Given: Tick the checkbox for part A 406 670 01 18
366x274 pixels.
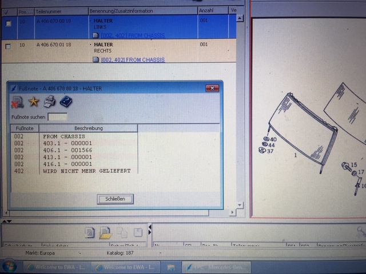Looking at the screenshot, I should click(x=8, y=46).
